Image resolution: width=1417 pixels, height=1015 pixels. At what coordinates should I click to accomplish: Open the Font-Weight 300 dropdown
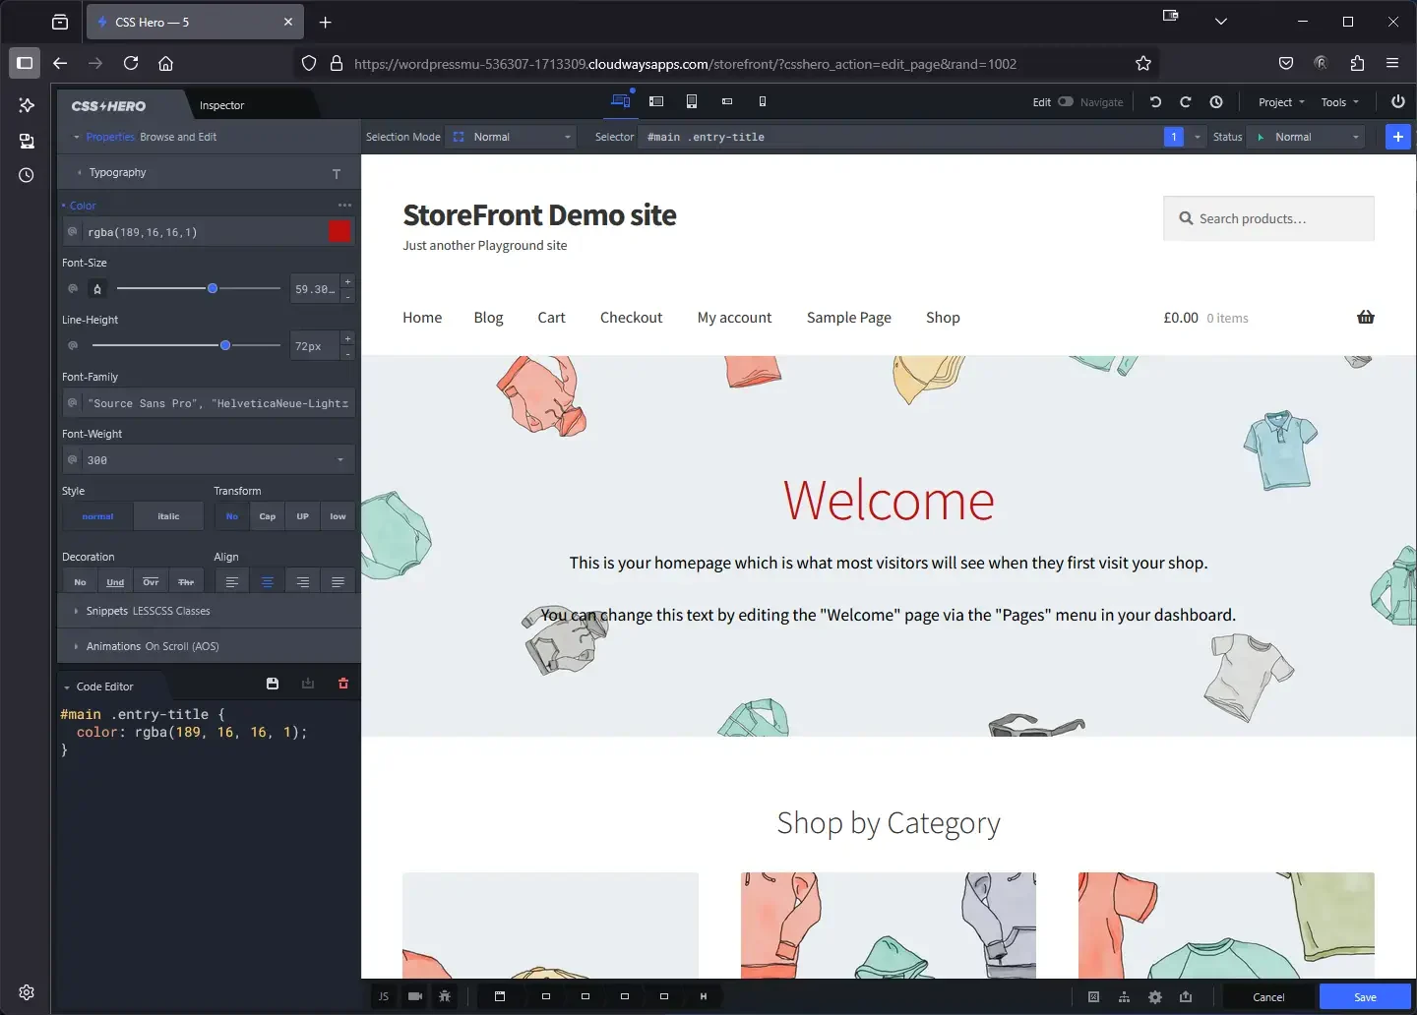[x=208, y=459]
